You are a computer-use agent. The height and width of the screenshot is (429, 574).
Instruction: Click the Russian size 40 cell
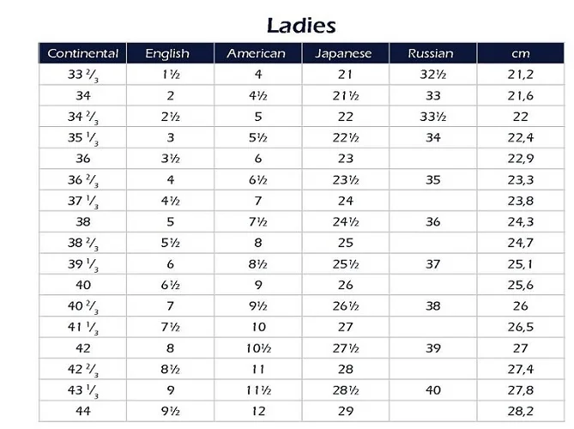(x=432, y=390)
